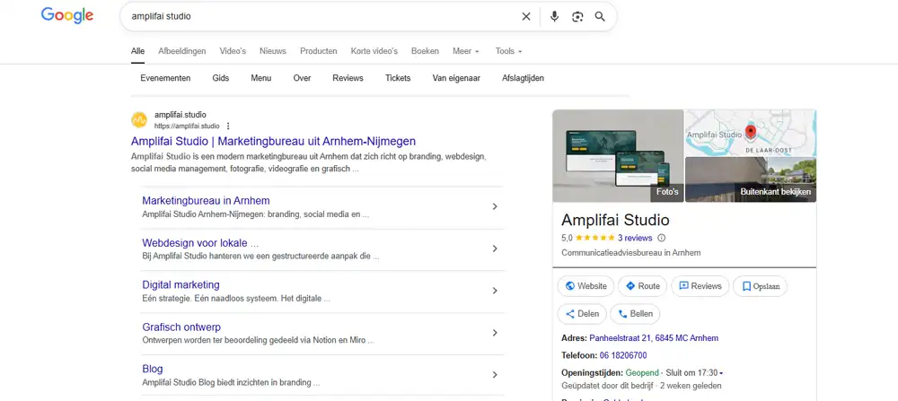Click the Amplifai Studio site favicon
This screenshot has width=898, height=401.
(139, 120)
